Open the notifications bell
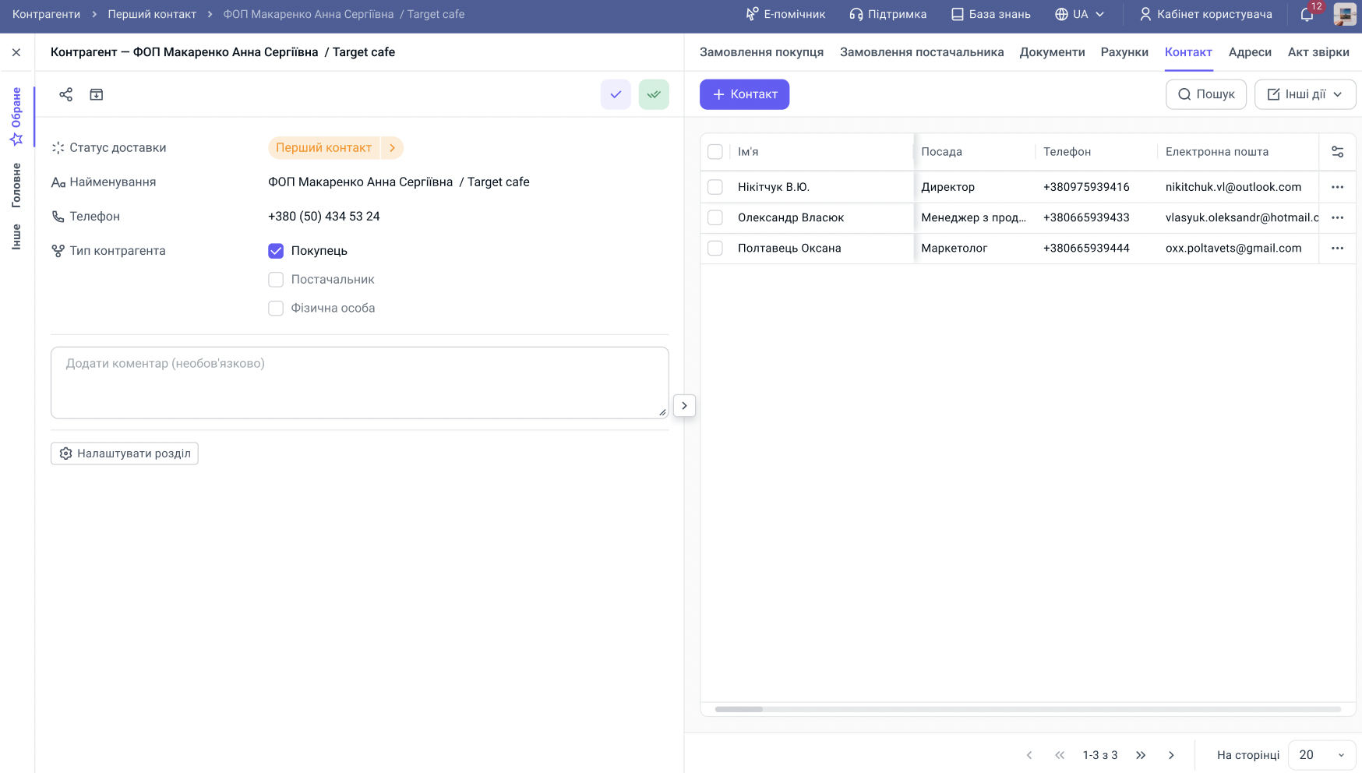Viewport: 1362px width, 773px height. pos(1307,14)
